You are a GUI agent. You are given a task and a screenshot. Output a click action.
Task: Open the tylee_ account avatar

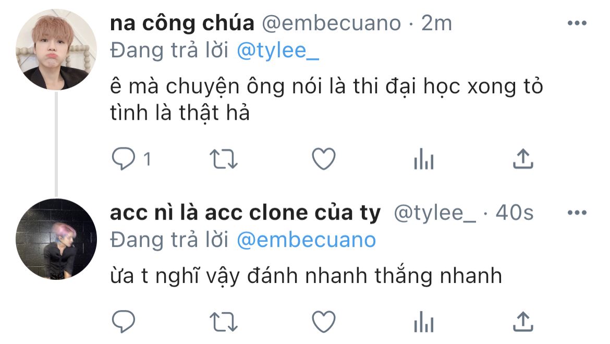tap(56, 239)
